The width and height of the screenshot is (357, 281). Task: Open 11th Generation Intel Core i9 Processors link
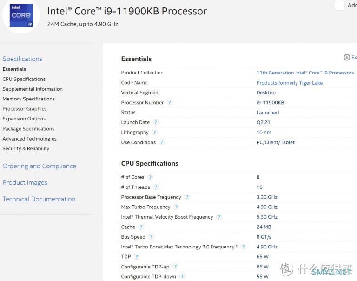click(x=305, y=73)
